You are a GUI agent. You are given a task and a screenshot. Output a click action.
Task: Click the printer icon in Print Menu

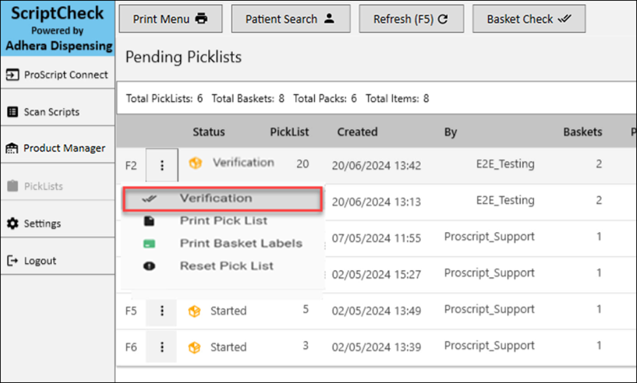coord(201,18)
